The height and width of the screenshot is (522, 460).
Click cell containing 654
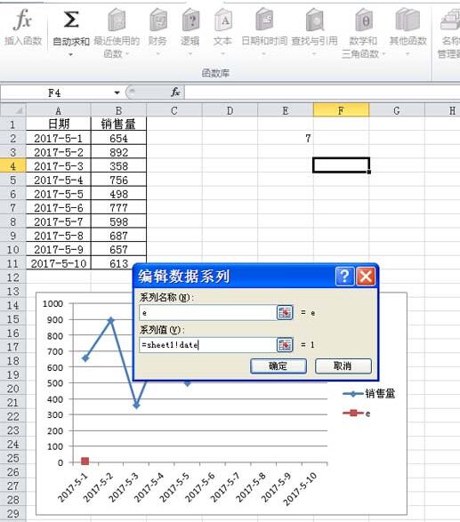[x=118, y=138]
